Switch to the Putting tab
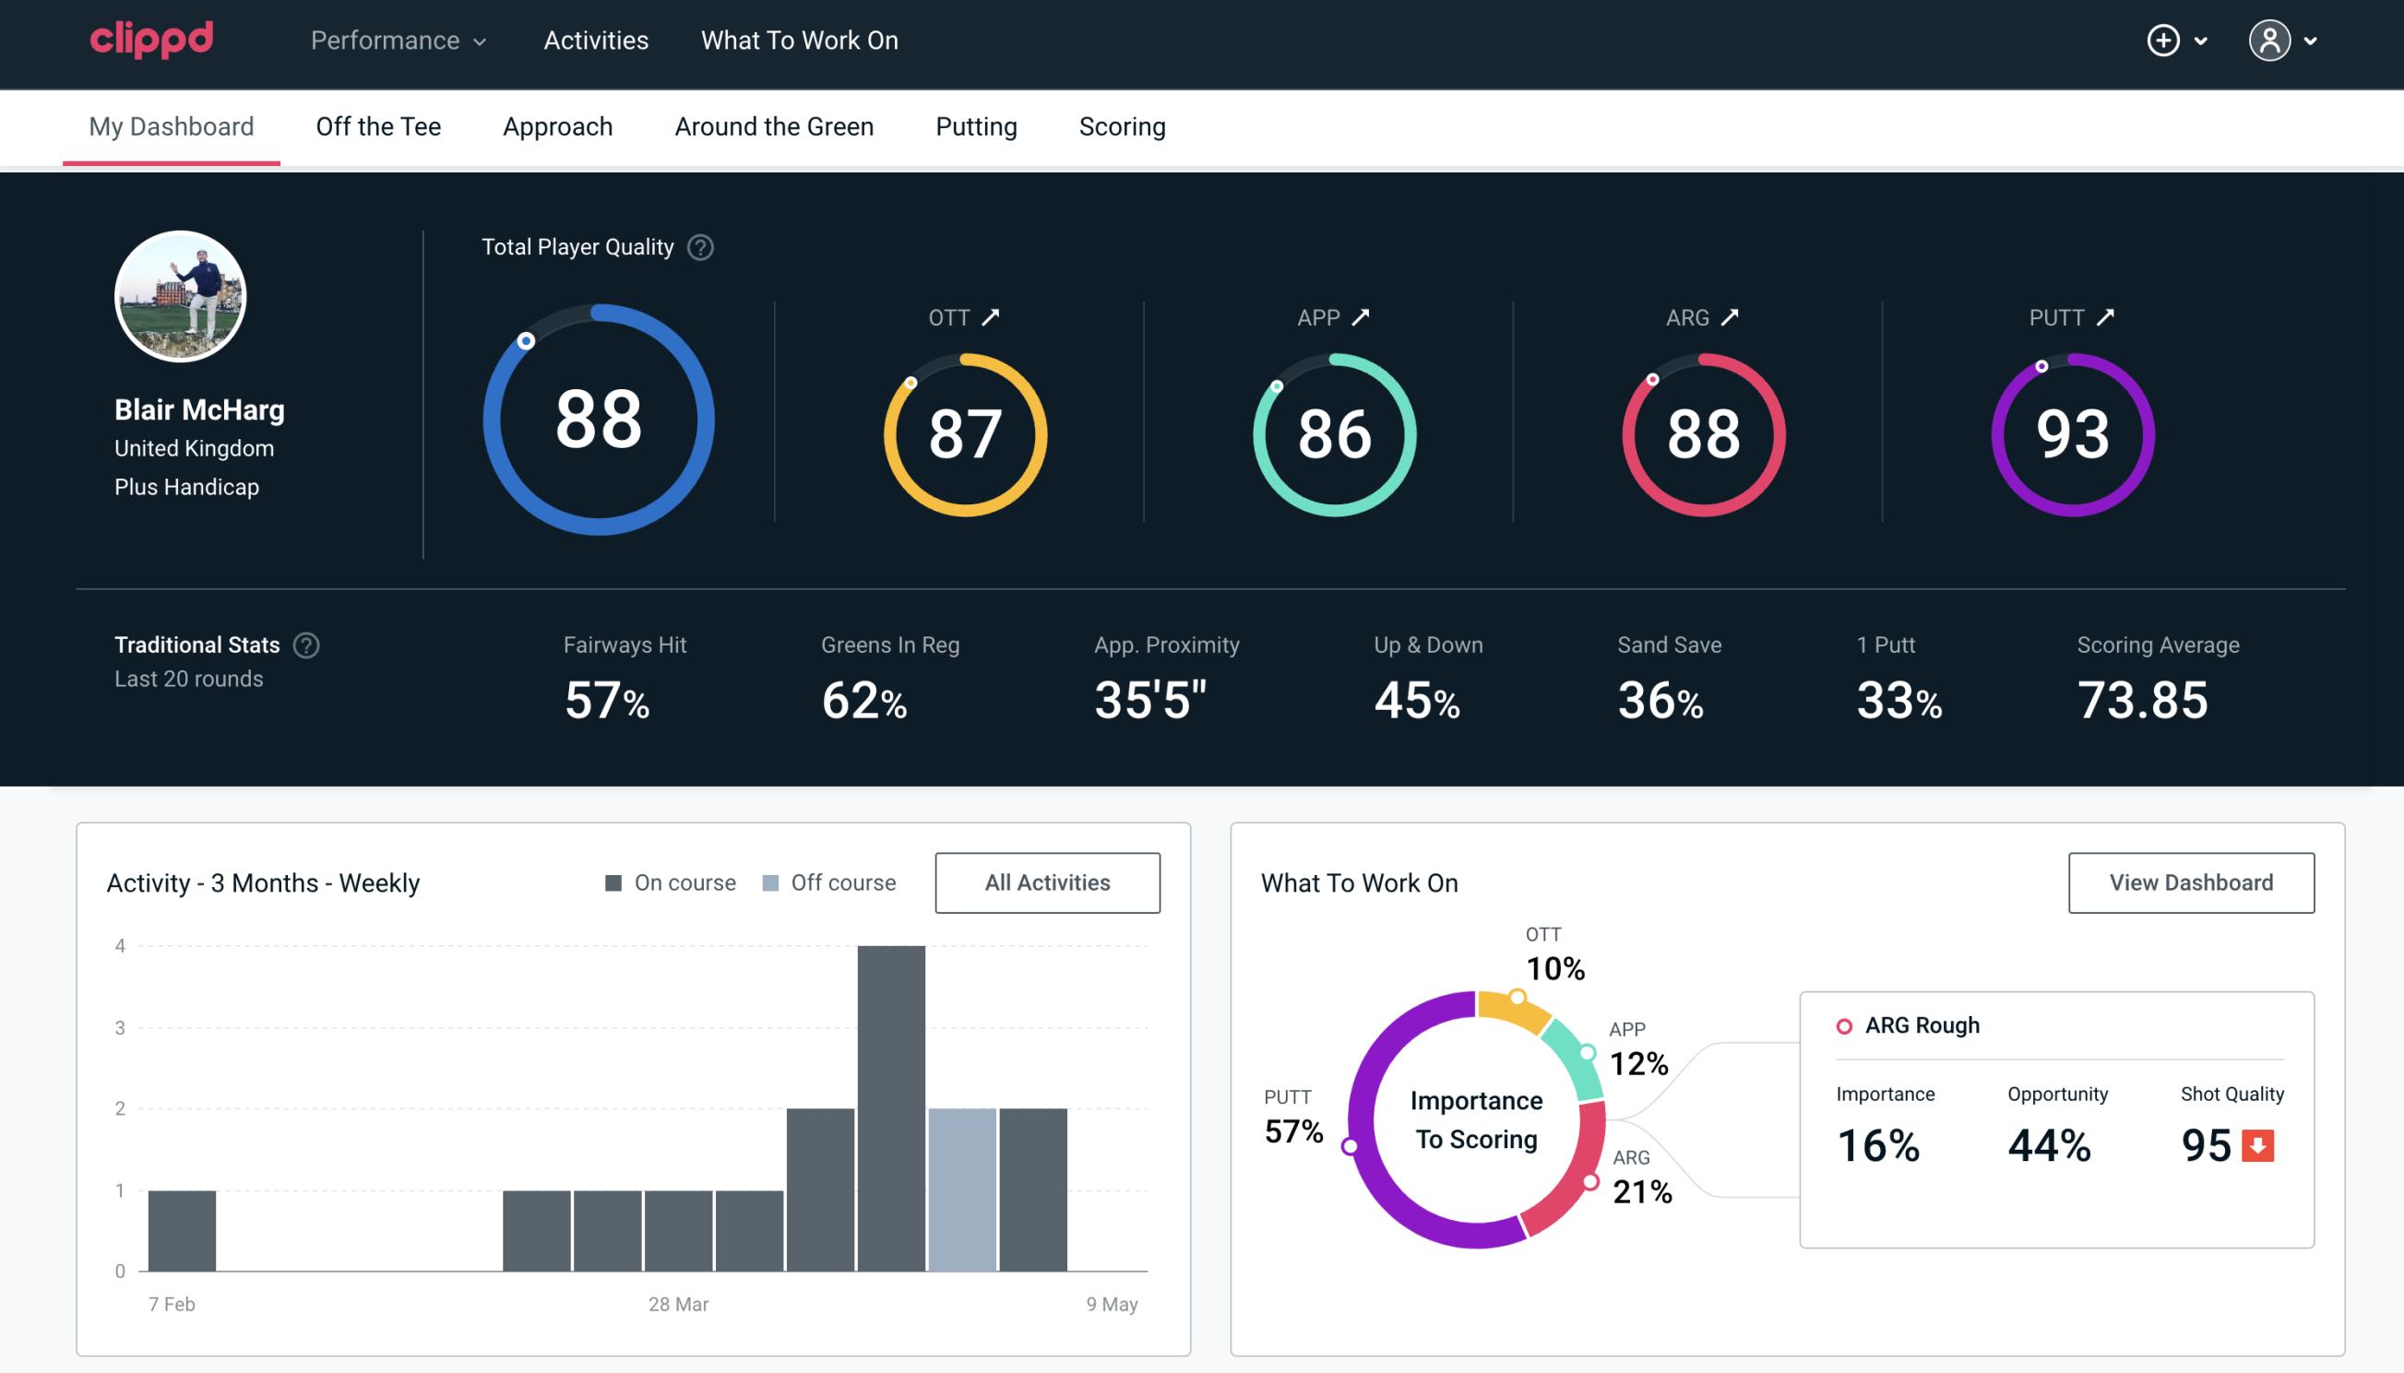The height and width of the screenshot is (1373, 2404). [x=974, y=125]
